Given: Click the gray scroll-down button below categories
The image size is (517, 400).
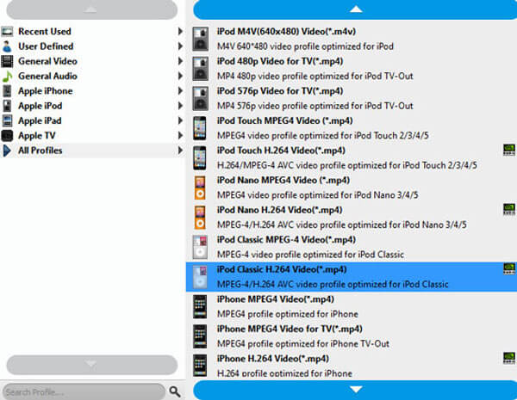Looking at the screenshot, I should (92, 365).
